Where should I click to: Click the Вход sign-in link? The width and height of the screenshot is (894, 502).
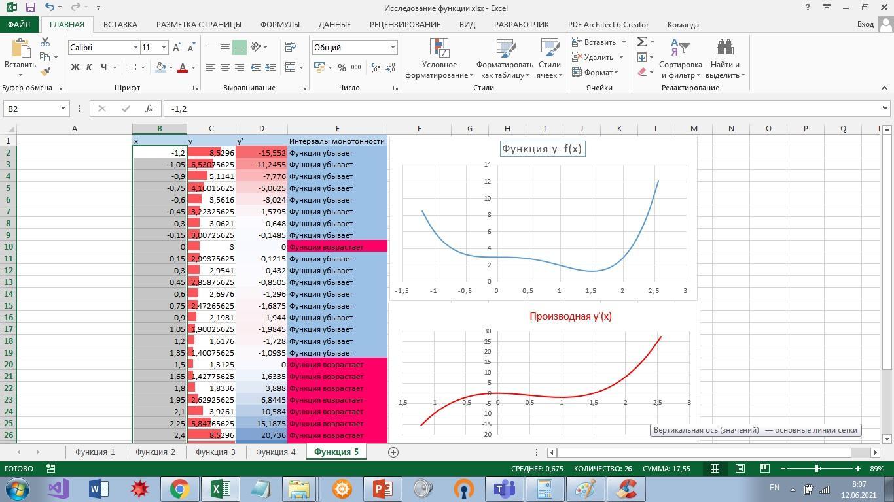tap(865, 24)
